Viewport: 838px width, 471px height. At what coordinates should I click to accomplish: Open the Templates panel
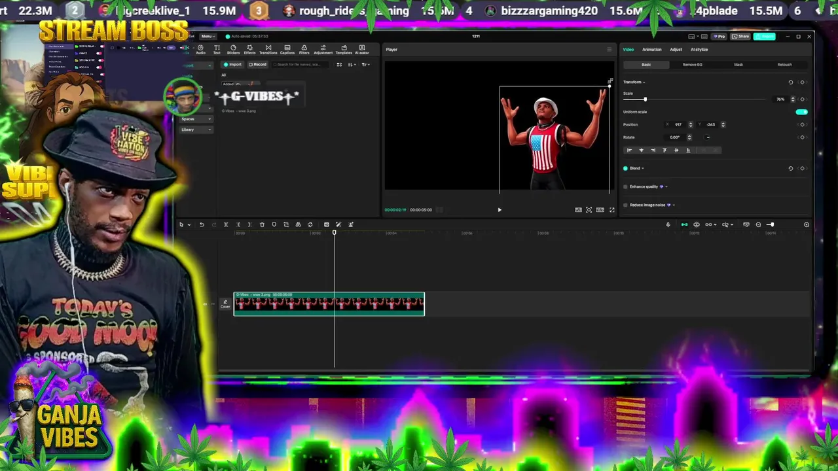pos(344,49)
